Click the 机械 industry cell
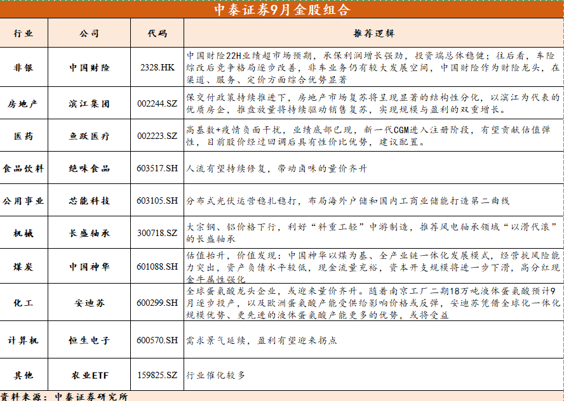This screenshot has height=401, width=564. coord(23,233)
